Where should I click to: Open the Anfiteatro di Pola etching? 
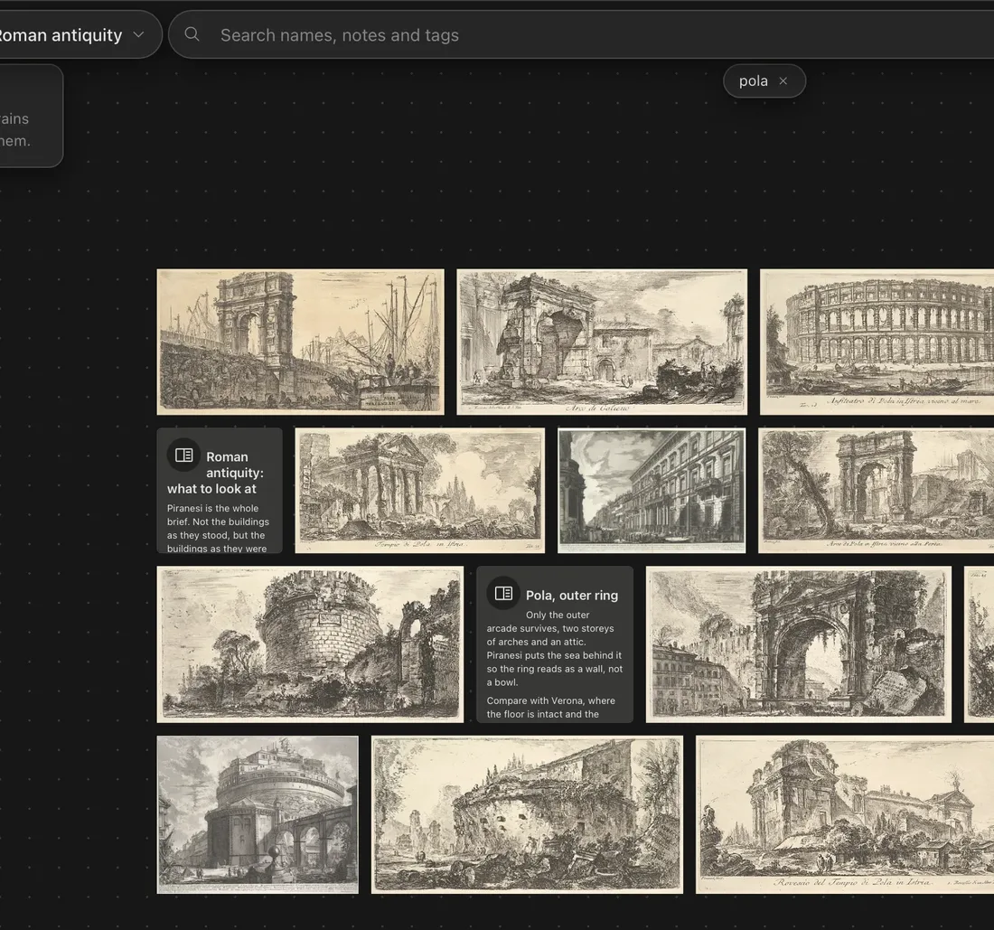tap(877, 342)
